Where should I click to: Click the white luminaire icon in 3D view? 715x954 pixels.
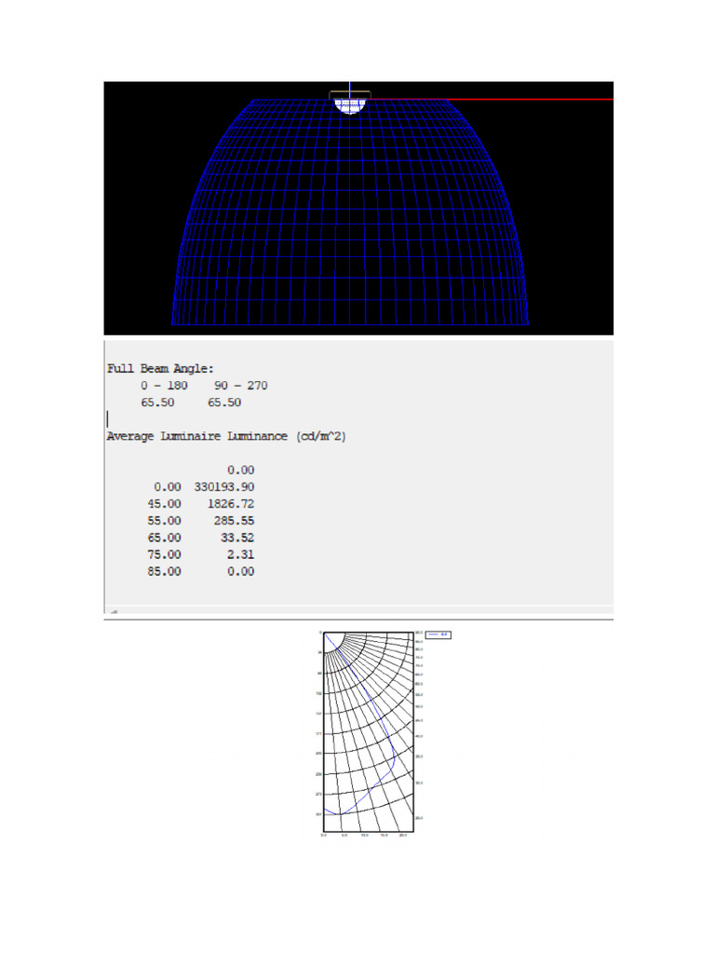tap(350, 106)
